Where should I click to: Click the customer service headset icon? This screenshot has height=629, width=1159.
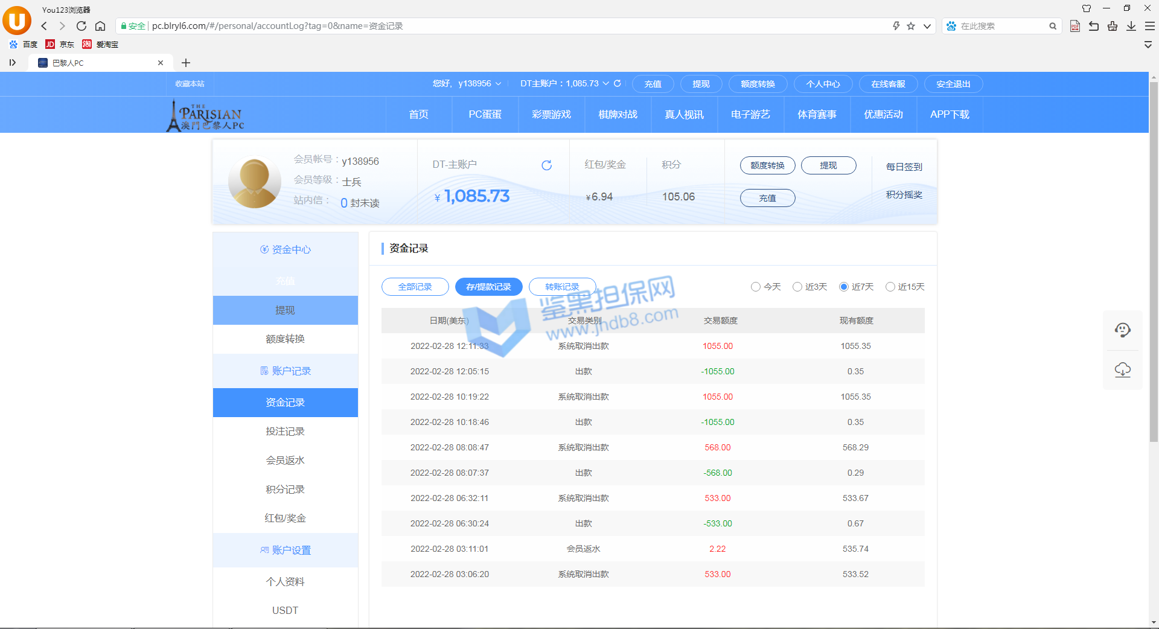[x=1122, y=330]
